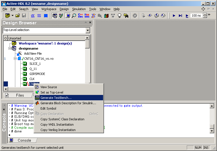This screenshot has width=217, height=151.
Task: Select the GSR5MODE module
Action: coord(37,74)
